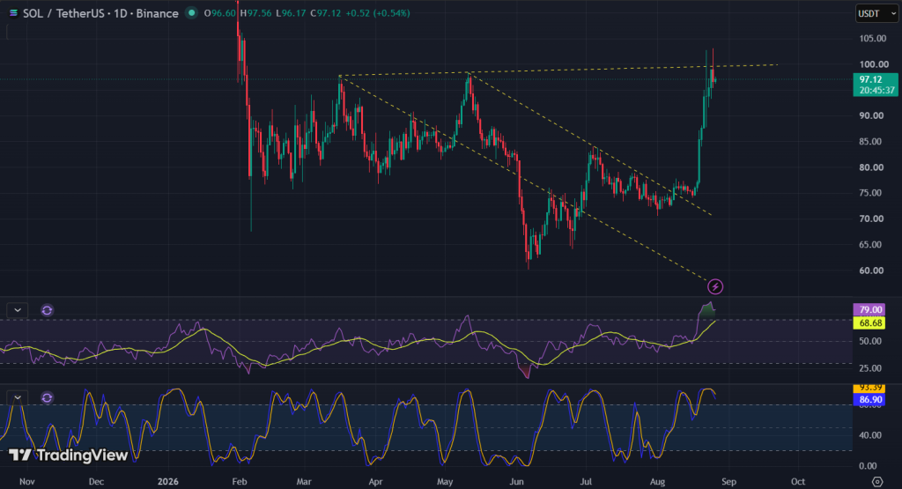Click the purple lightning event marker

(x=715, y=286)
